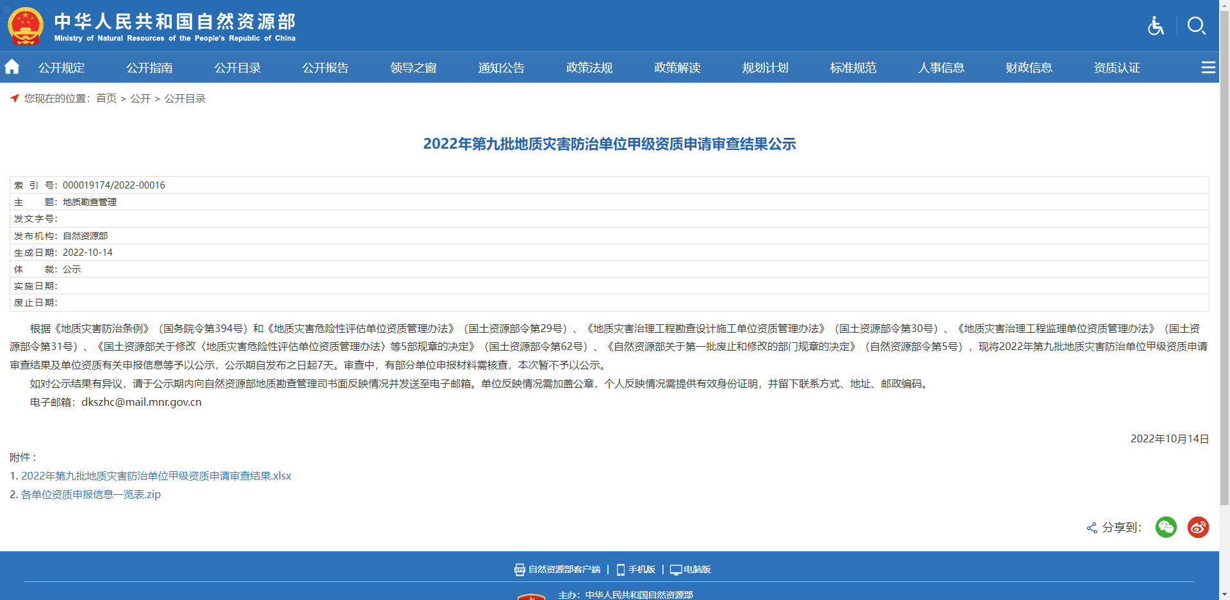This screenshot has width=1230, height=600.
Task: Share the page via the WeChat icon
Action: pyautogui.click(x=1166, y=527)
